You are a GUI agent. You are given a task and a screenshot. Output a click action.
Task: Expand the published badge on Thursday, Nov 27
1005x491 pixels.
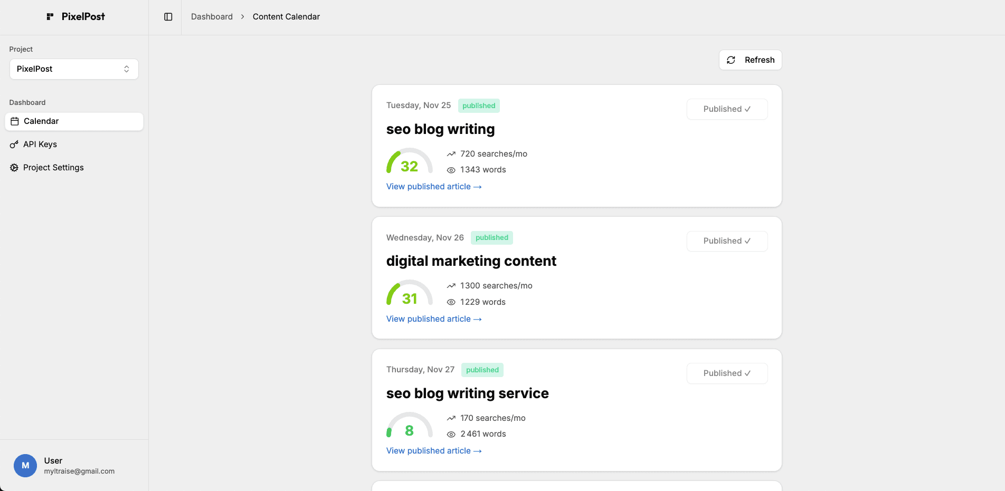coord(482,370)
